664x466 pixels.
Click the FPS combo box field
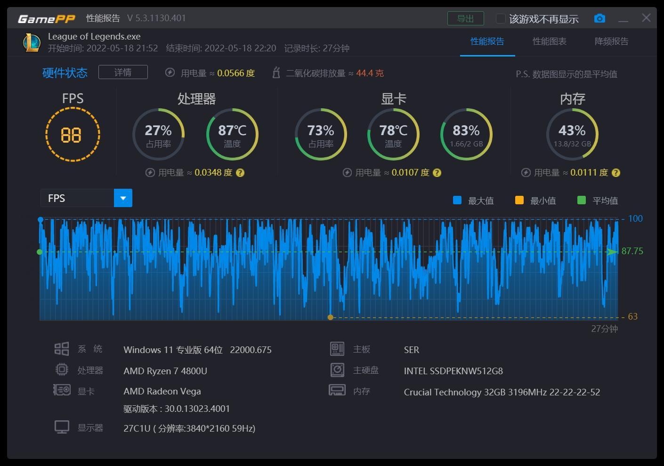tap(77, 198)
